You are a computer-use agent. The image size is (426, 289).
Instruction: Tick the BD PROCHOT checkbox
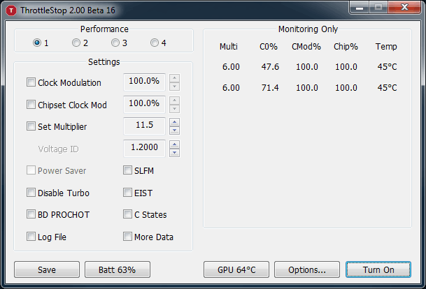(31, 214)
